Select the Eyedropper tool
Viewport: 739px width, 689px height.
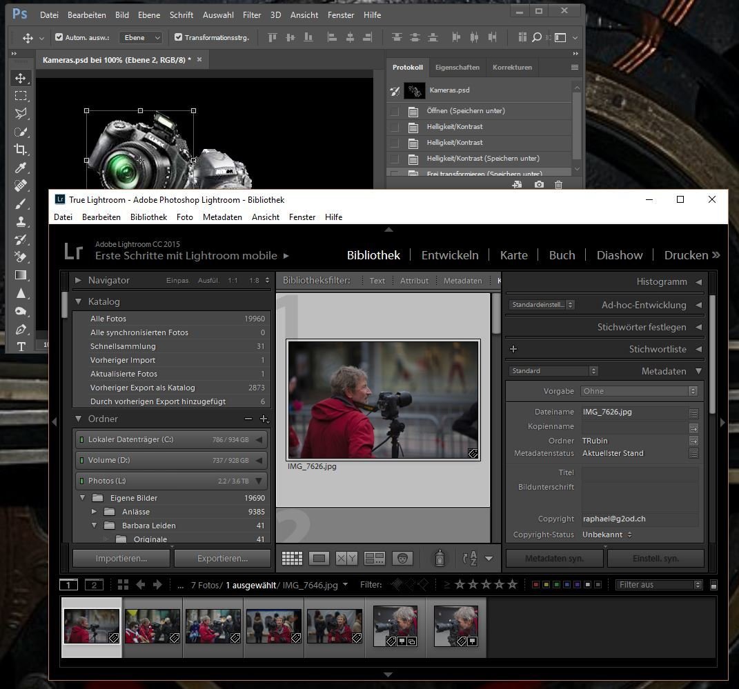(x=21, y=168)
